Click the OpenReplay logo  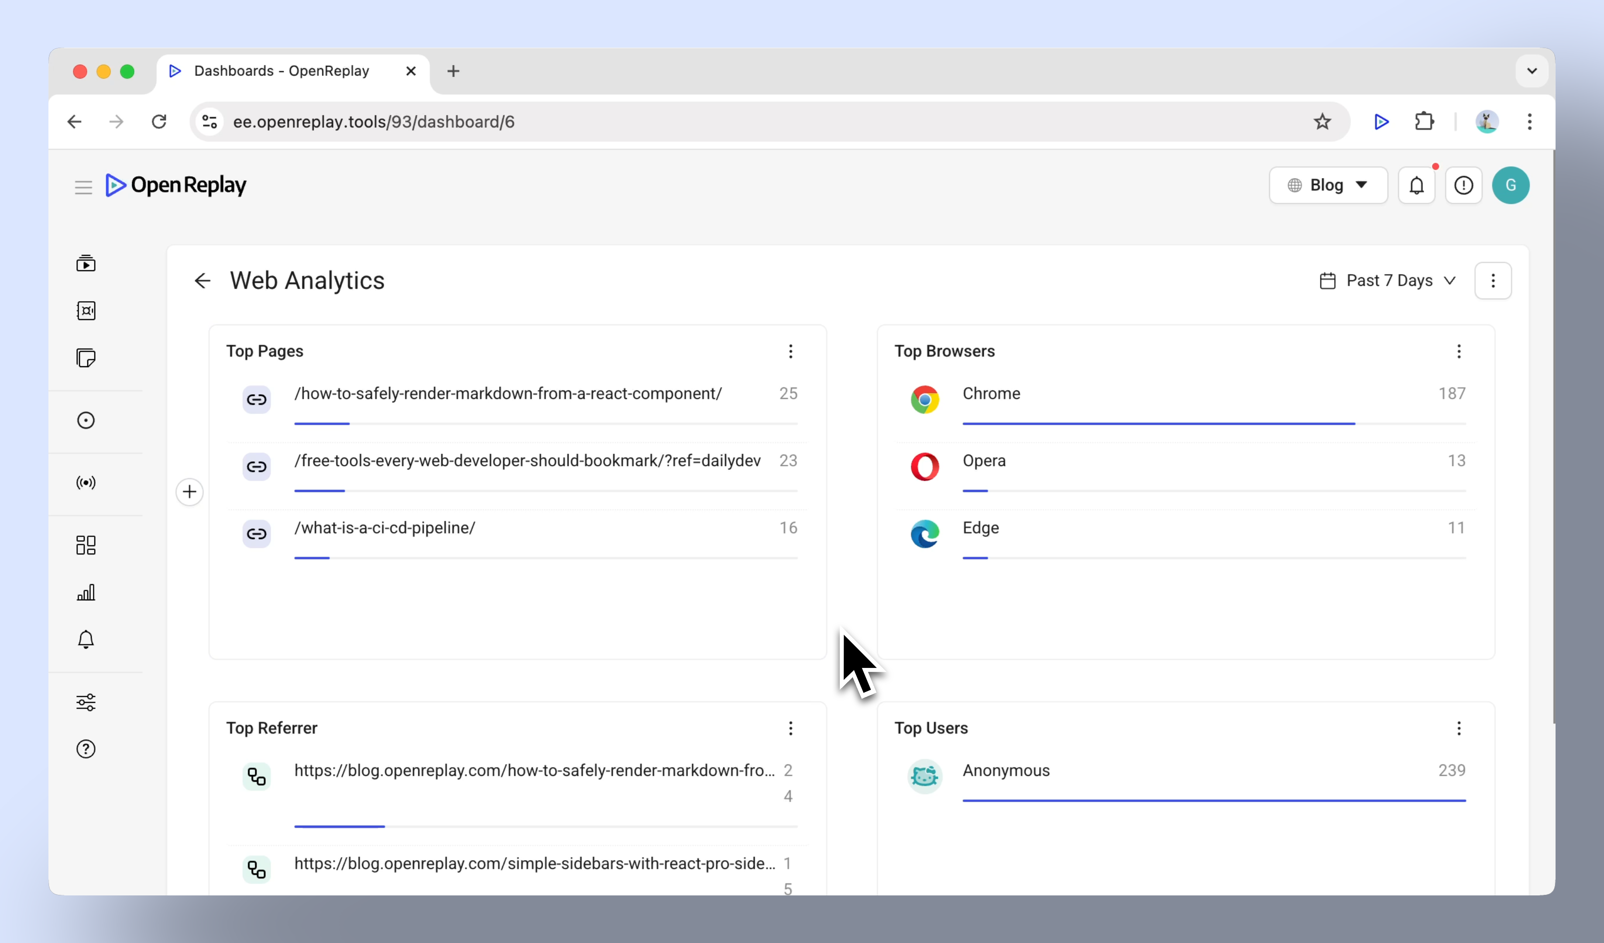pyautogui.click(x=175, y=185)
